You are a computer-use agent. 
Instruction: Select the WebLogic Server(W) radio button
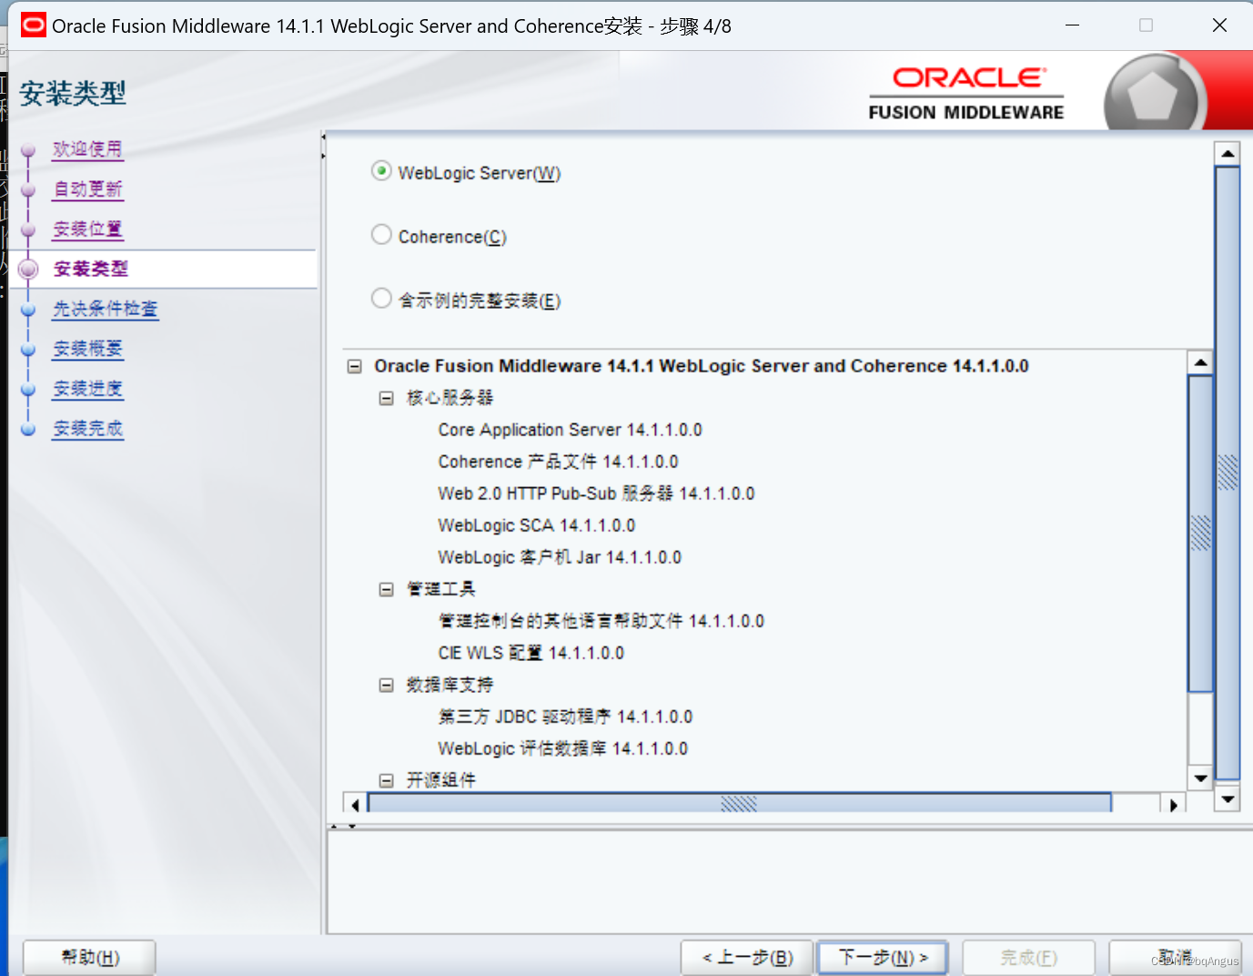[x=381, y=171]
